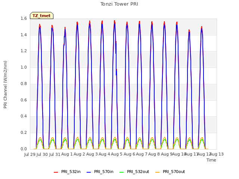Click the red PRI_532in legend swatch
Image resolution: width=239 pixels, height=179 pixels.
pos(56,172)
